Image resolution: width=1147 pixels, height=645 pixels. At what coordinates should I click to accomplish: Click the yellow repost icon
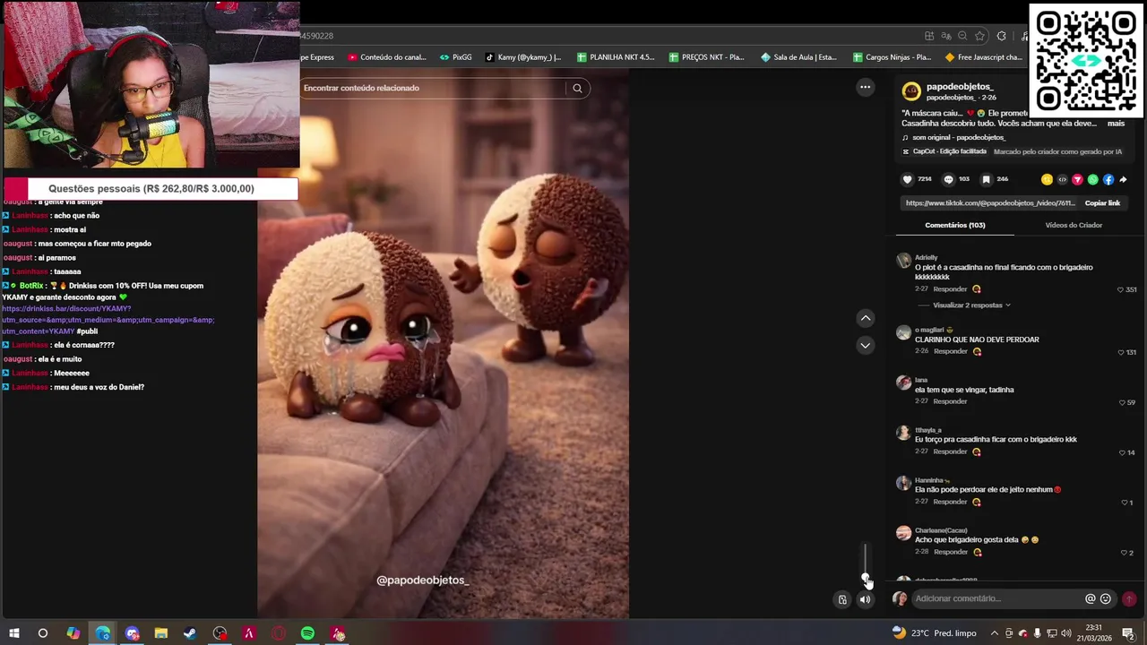coord(1047,179)
